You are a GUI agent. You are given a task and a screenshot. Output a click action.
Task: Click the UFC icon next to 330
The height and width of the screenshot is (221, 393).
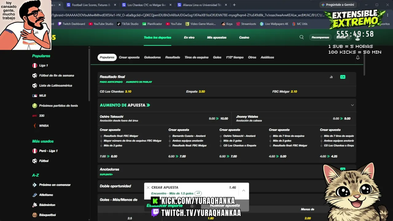click(35, 116)
